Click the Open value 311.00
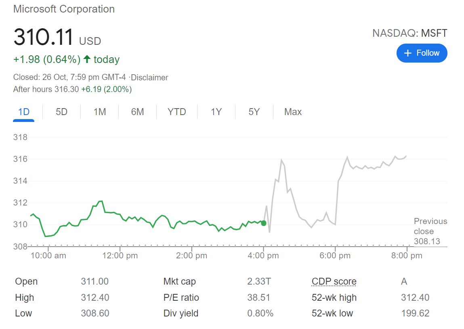This screenshot has width=464, height=329. pos(94,281)
